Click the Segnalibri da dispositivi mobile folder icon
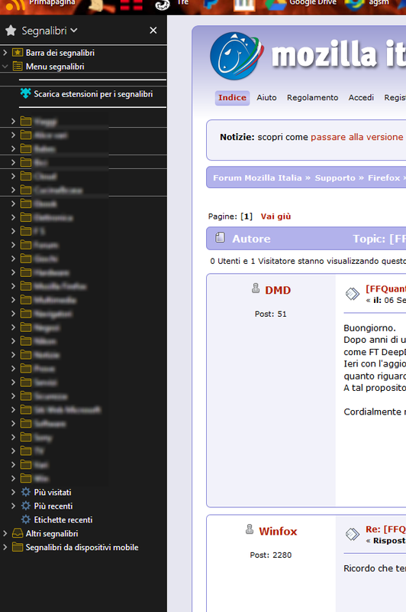The width and height of the screenshot is (406, 612). coord(18,547)
